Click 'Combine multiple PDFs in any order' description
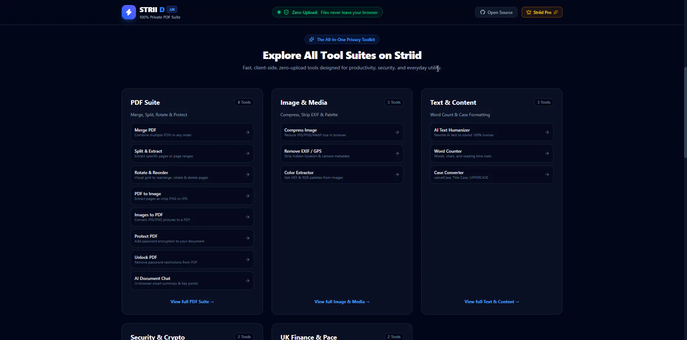Screen dimensions: 687x340 (163, 135)
